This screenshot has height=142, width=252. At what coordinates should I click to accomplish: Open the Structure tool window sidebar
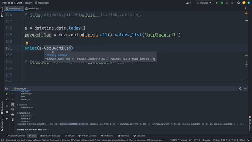2,125
